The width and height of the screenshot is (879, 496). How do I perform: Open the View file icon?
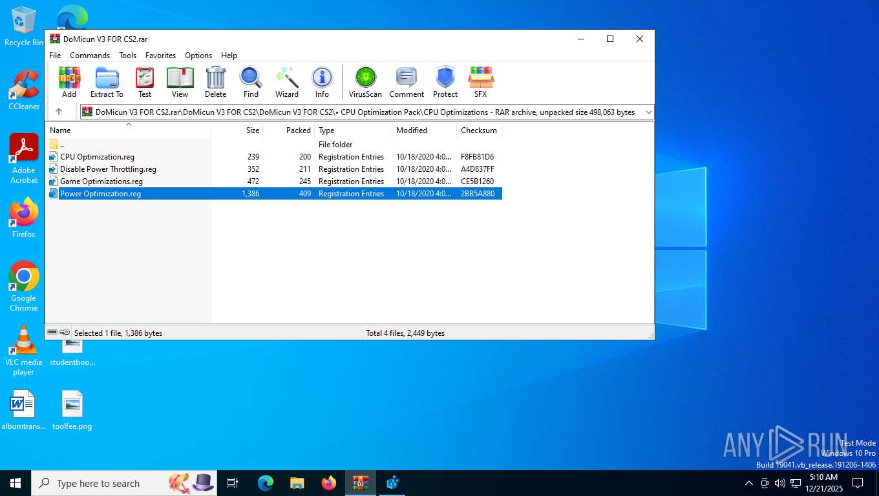coord(180,82)
